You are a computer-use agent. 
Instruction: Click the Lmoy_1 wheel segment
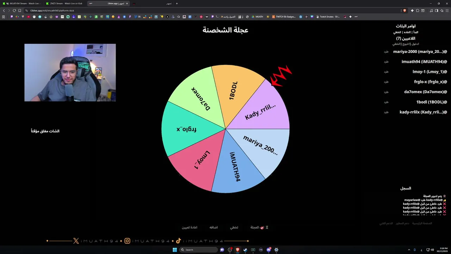(x=201, y=161)
